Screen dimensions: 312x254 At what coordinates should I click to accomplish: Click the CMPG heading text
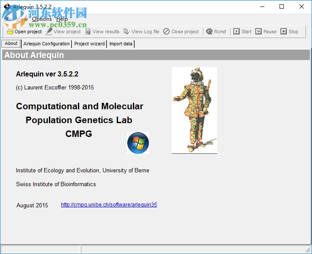pos(79,134)
